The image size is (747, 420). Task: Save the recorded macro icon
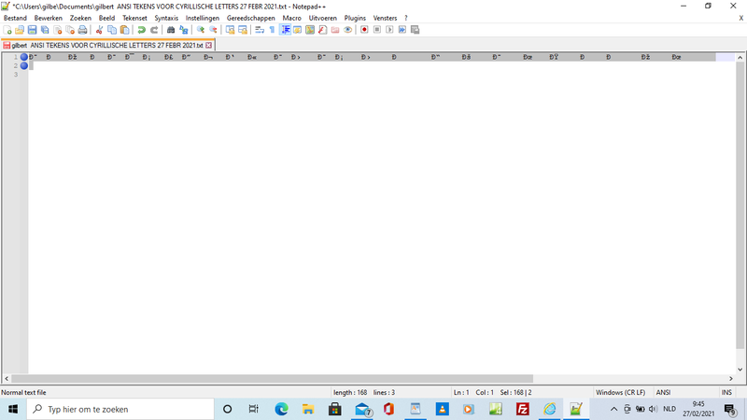pos(415,30)
